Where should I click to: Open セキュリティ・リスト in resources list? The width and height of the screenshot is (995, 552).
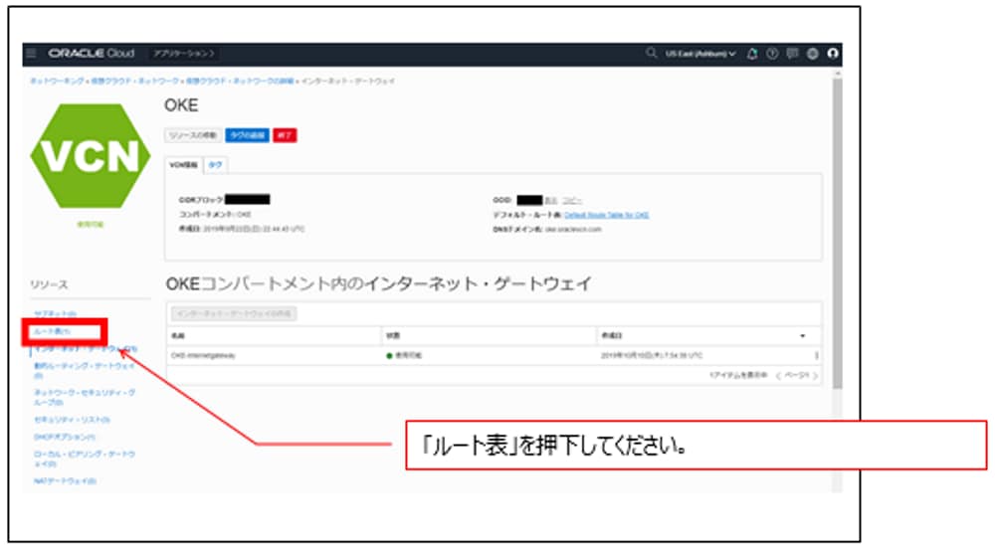(72, 420)
